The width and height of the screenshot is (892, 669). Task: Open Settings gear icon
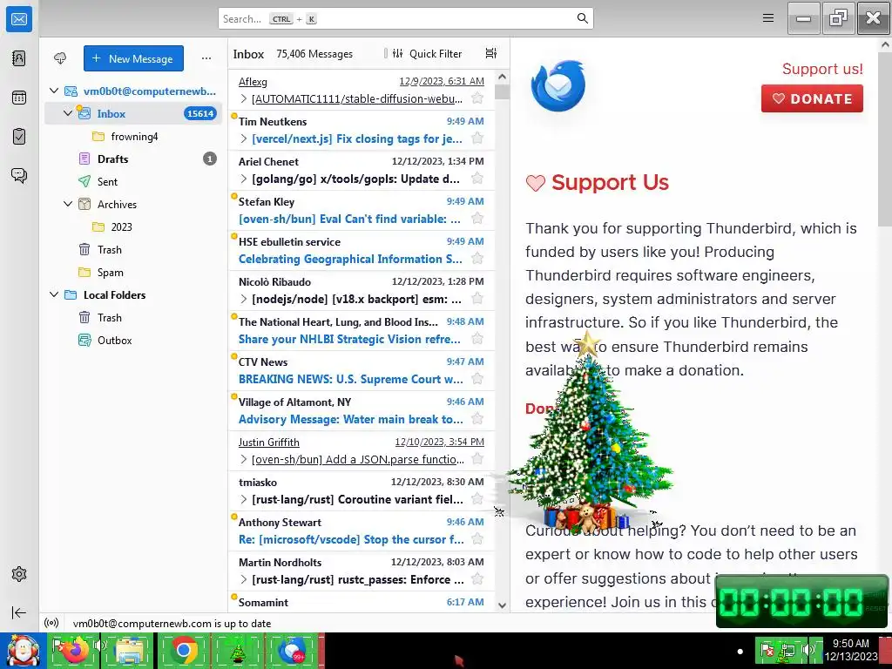click(19, 574)
